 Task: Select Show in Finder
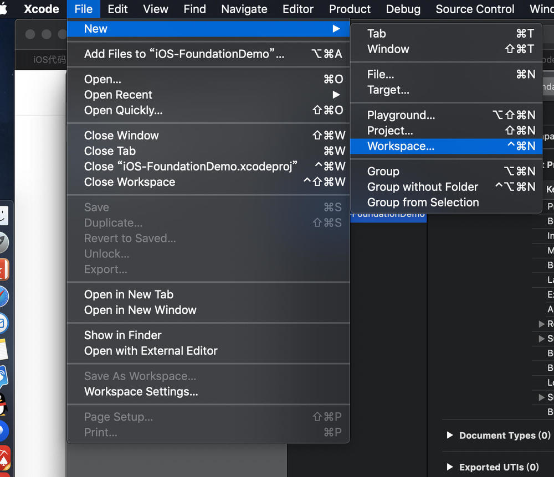(208, 335)
